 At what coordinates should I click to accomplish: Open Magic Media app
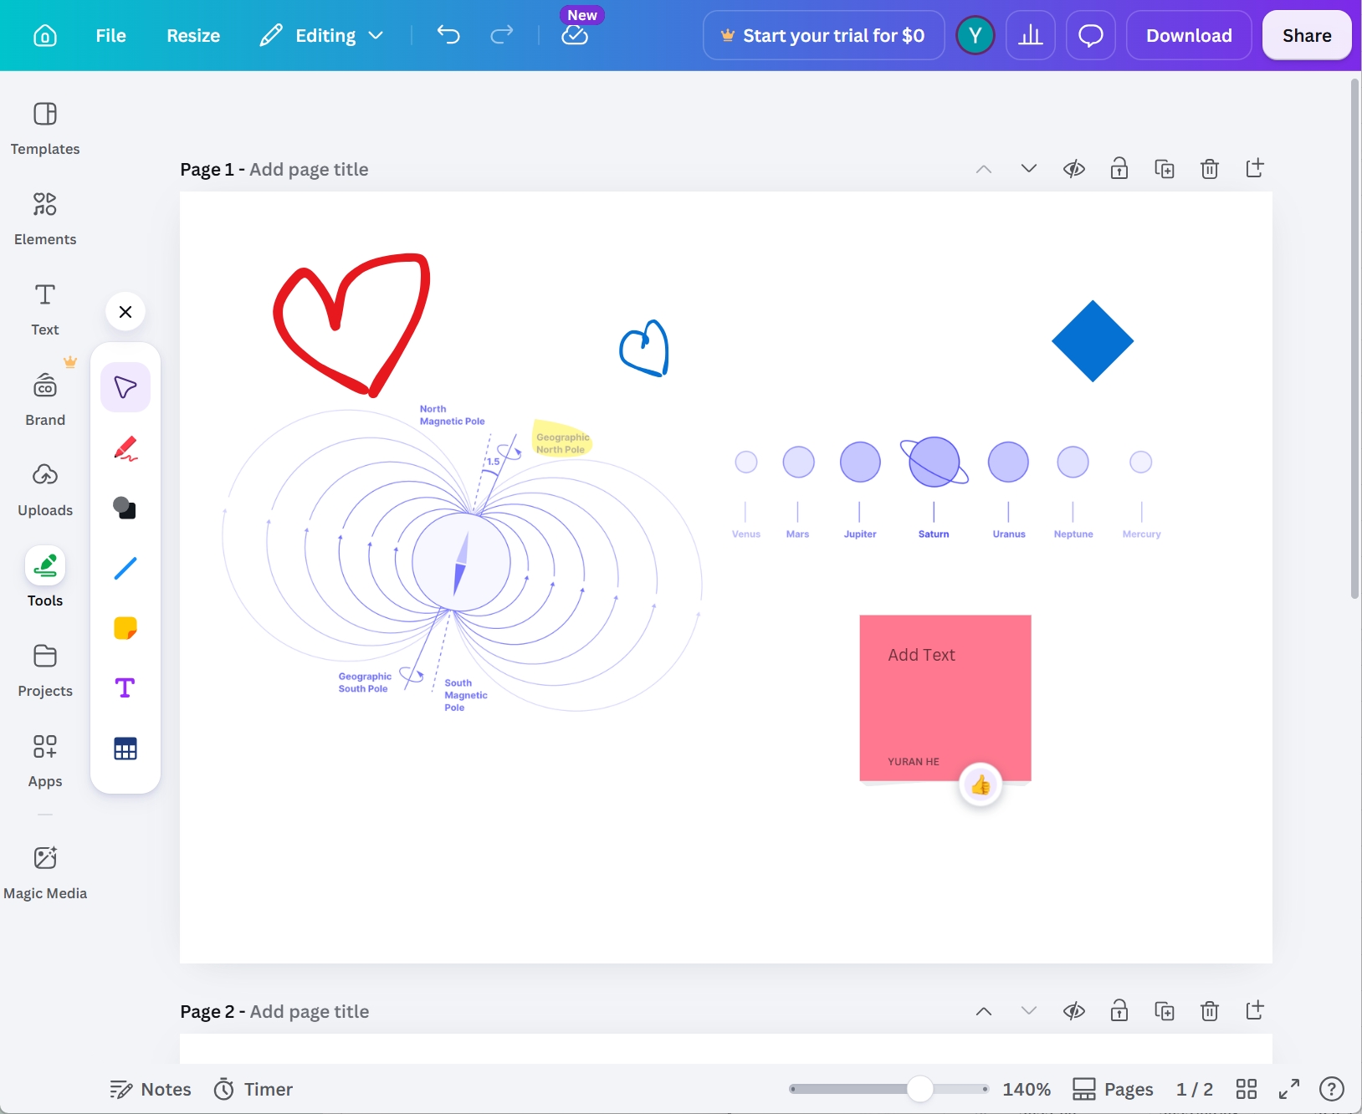[x=45, y=873]
